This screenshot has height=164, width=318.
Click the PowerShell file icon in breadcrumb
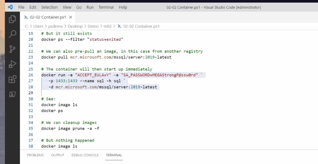tap(120, 26)
